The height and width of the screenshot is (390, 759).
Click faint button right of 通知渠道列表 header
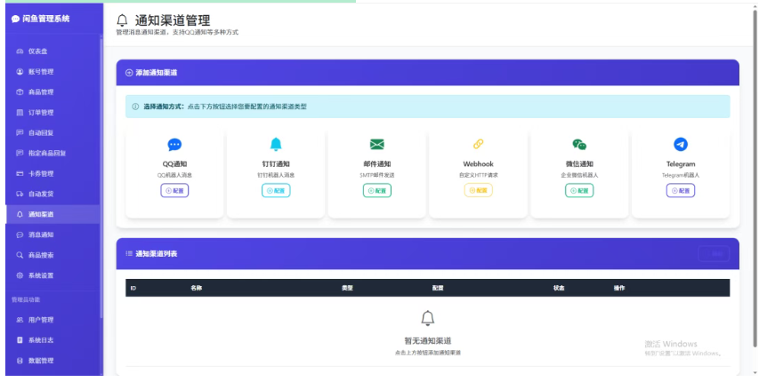tap(714, 254)
